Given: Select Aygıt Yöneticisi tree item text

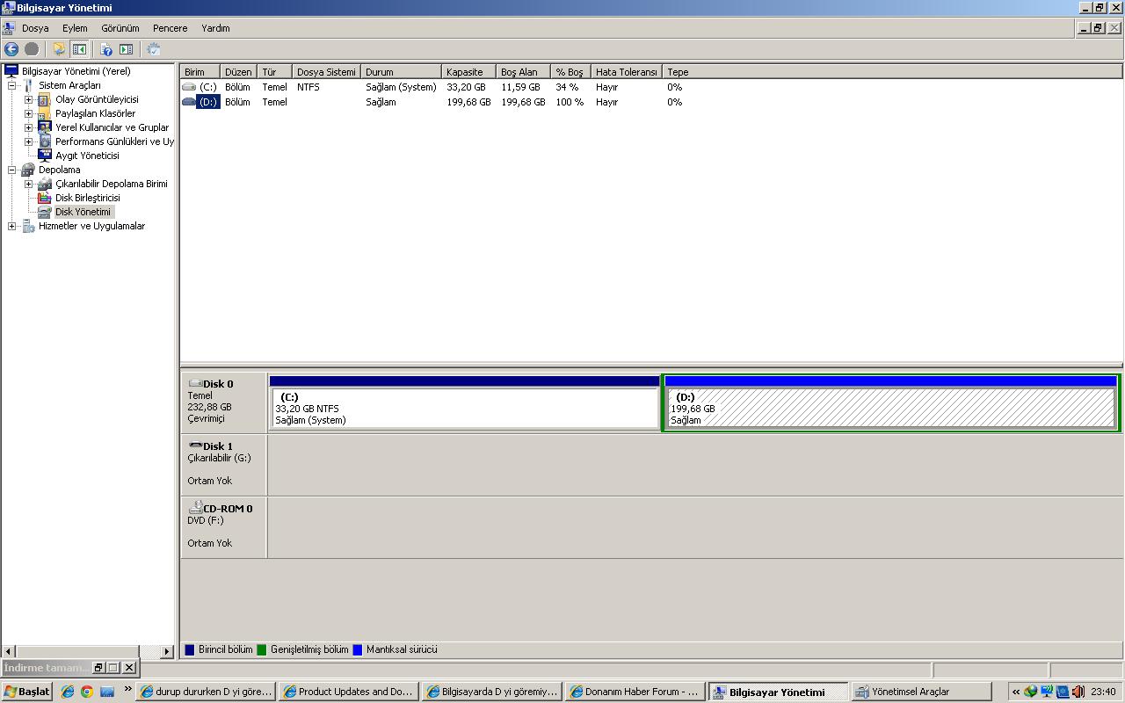Looking at the screenshot, I should click(87, 156).
